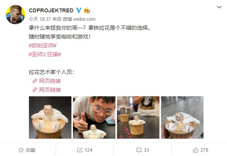227x156 pixels.
Task: Open the #巫师3:狂猎# hashtag
Action: [x=45, y=54]
